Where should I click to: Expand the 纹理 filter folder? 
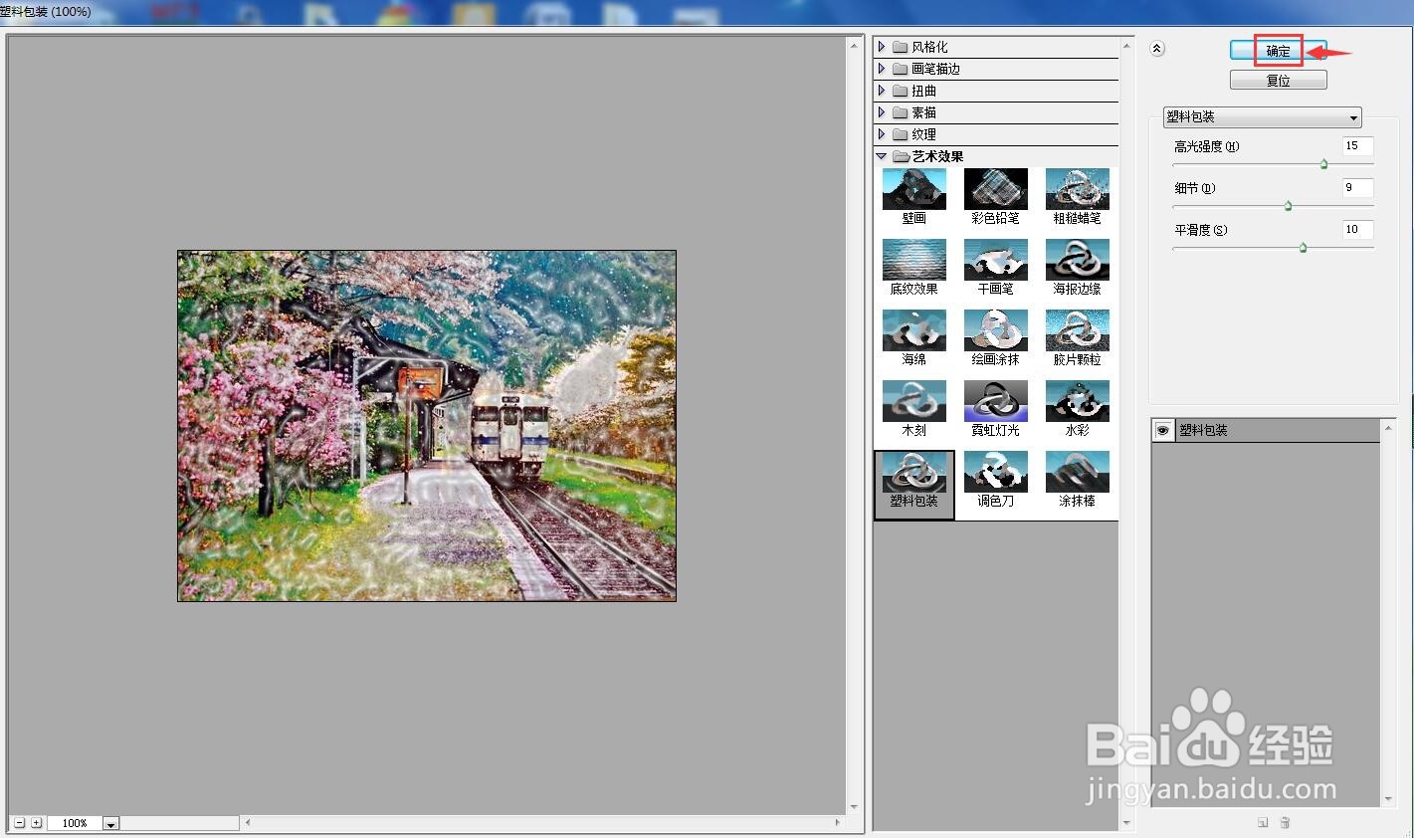pos(882,134)
